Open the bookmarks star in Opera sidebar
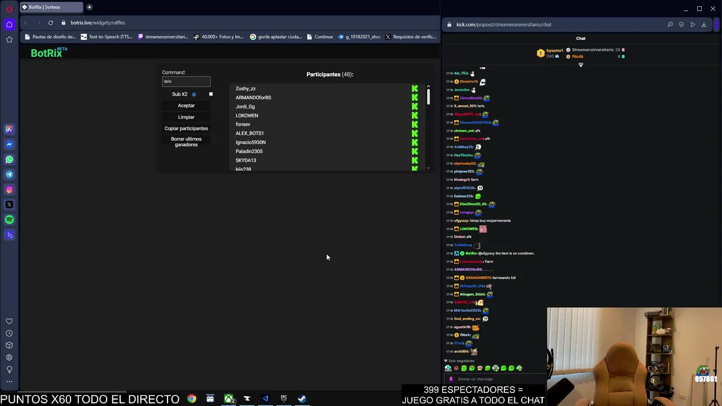Viewport: 722px width, 406px height. point(9,39)
